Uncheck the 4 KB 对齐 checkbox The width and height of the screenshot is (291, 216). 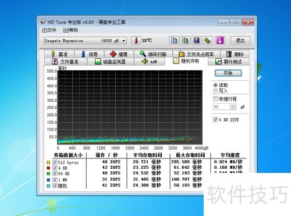(x=215, y=119)
